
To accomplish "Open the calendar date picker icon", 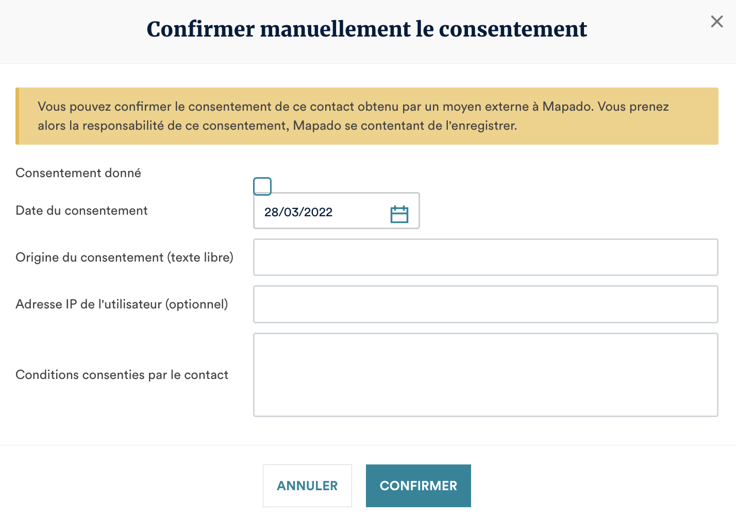I will point(399,214).
